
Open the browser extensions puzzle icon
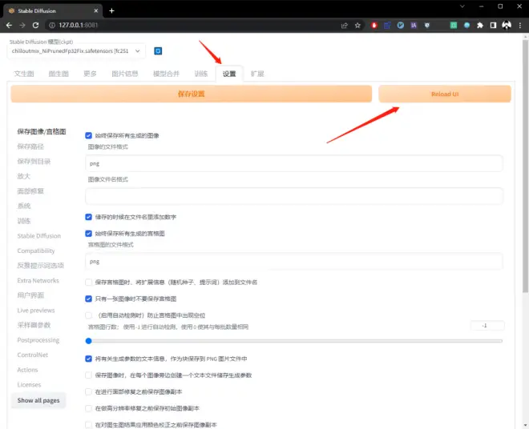(x=479, y=25)
